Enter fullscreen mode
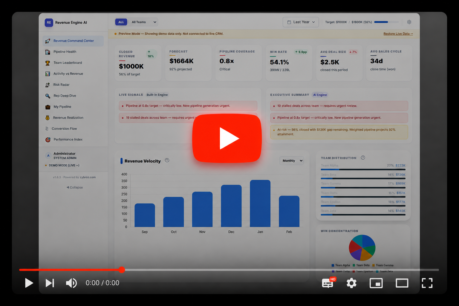Screen dimensions: 459x306 tap(427, 283)
